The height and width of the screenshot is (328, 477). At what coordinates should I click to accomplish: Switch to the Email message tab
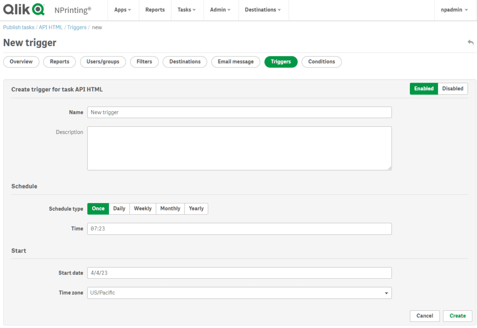[235, 62]
